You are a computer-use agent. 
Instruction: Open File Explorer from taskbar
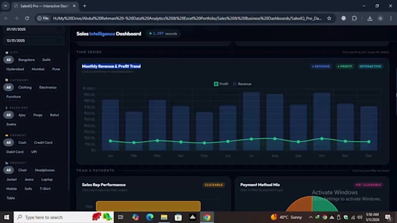pos(164,217)
